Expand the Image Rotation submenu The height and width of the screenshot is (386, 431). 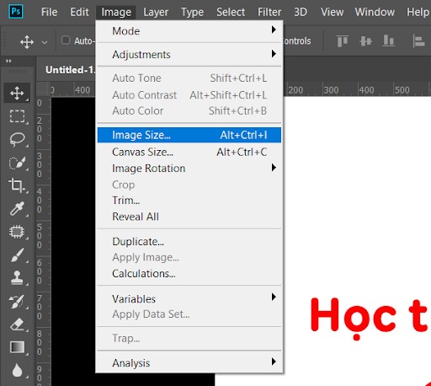click(189, 168)
